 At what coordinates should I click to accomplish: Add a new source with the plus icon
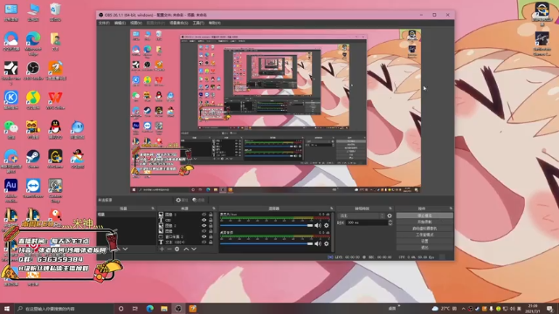pos(162,249)
